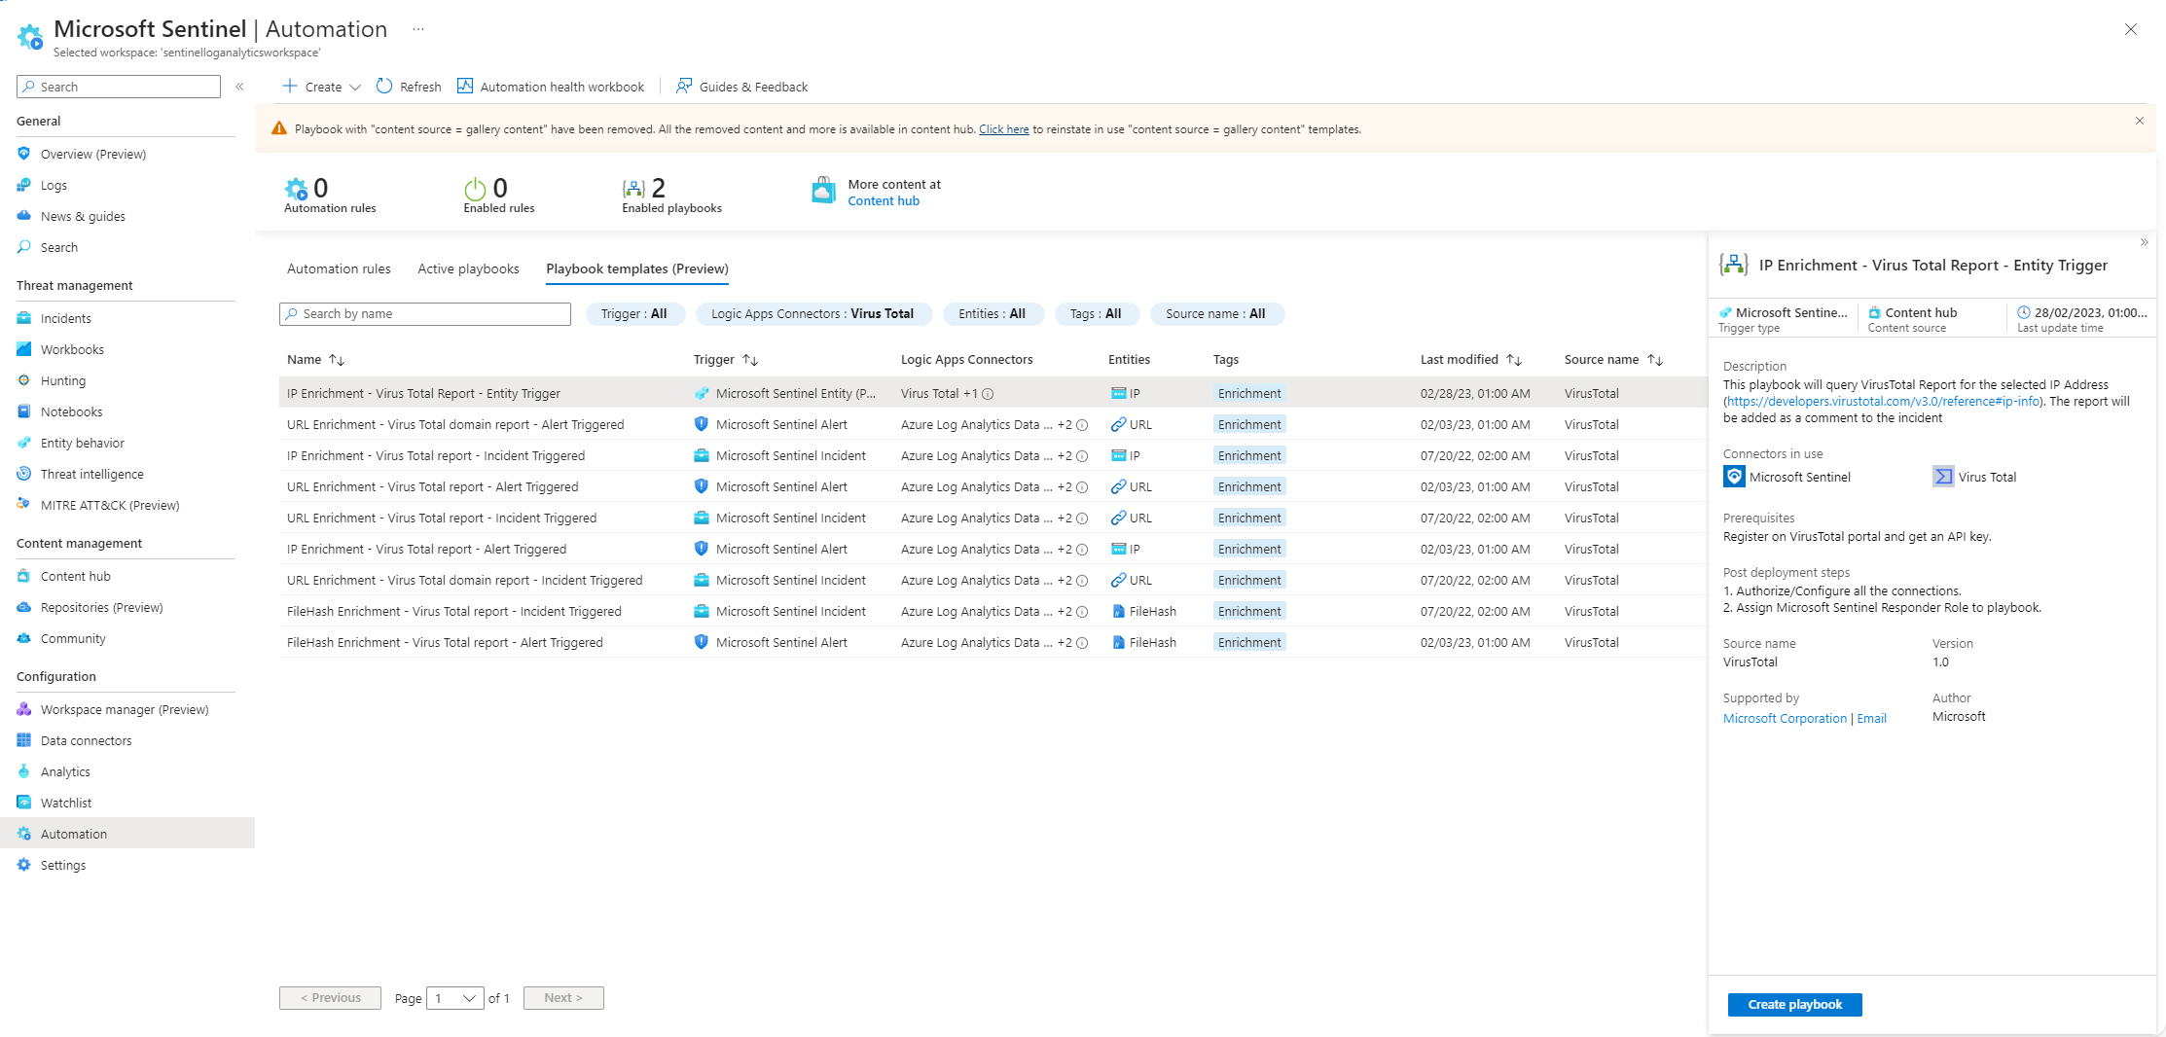Click the Previous page button
The height and width of the screenshot is (1037, 2166).
click(330, 998)
